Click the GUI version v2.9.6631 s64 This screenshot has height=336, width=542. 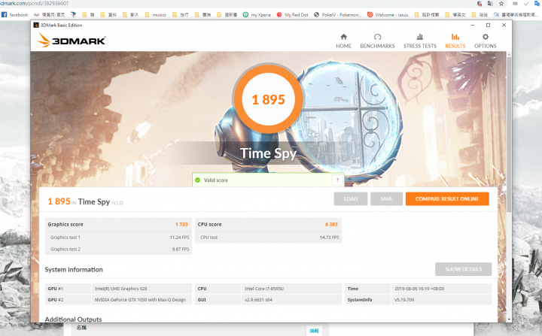pos(258,300)
